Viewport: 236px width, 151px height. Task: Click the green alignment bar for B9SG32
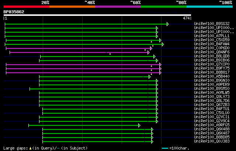[86, 24]
